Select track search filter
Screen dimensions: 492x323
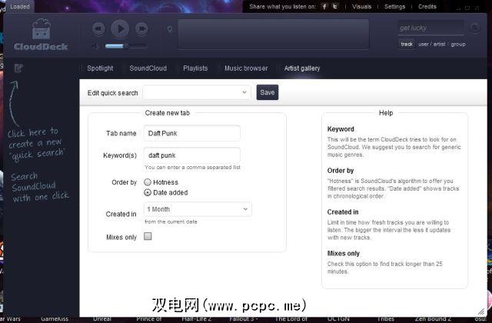click(x=407, y=45)
